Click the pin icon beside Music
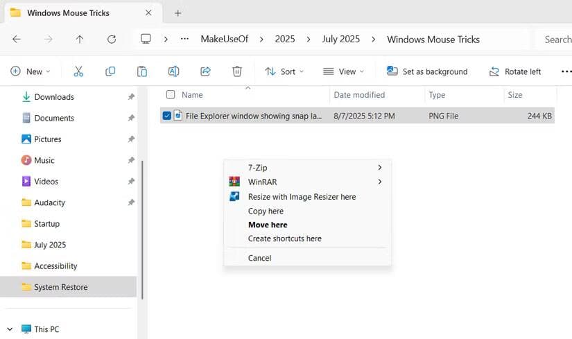The height and width of the screenshot is (339, 572). pyautogui.click(x=131, y=160)
